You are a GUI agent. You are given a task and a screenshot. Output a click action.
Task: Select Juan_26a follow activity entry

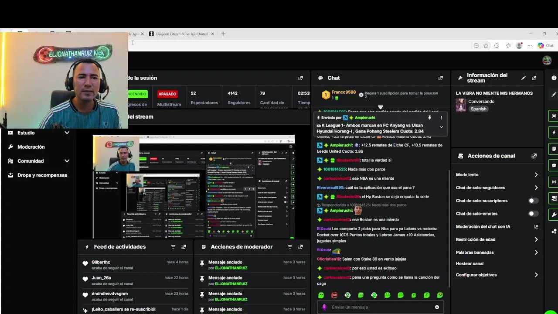pos(135,280)
